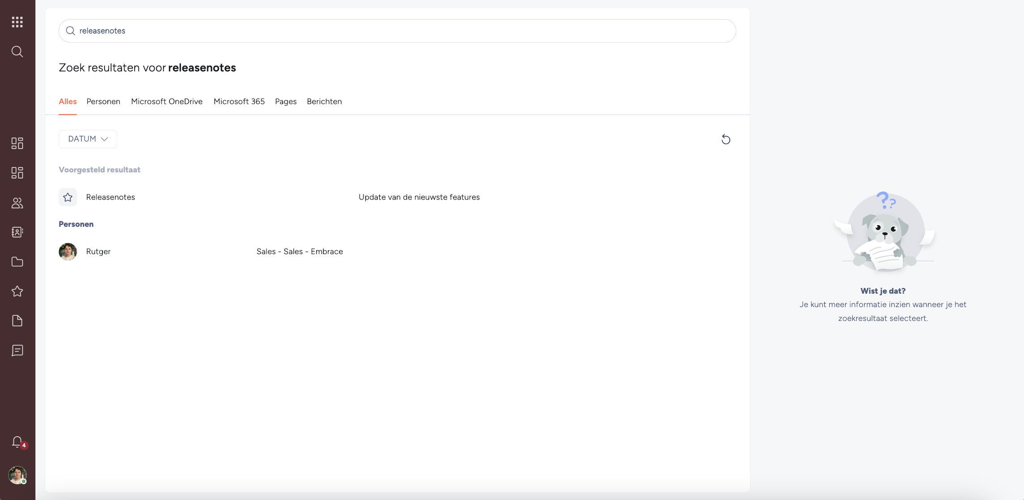Click the reset filters refresh icon
Image resolution: width=1024 pixels, height=500 pixels.
[726, 139]
